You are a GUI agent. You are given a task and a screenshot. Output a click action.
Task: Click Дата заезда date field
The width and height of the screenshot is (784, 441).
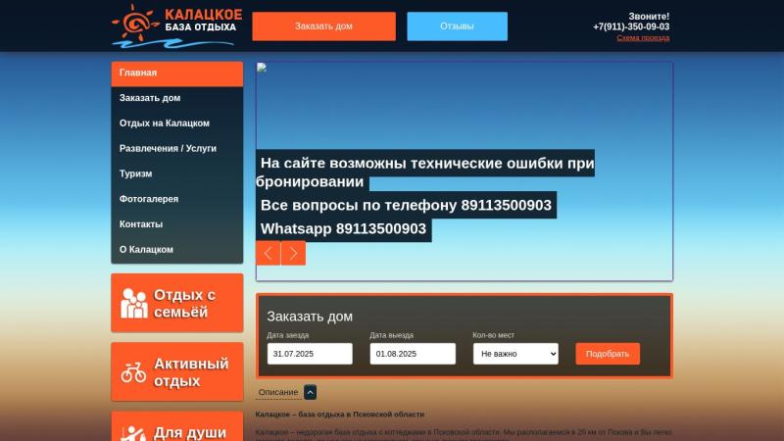click(310, 354)
